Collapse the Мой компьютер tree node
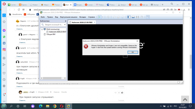Screen dimensions: 195x109 tap(41, 29)
